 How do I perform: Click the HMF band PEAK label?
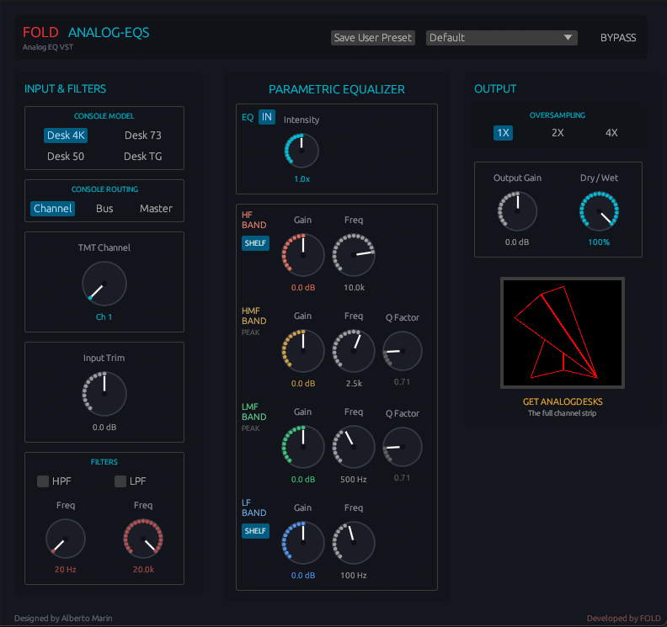click(251, 332)
